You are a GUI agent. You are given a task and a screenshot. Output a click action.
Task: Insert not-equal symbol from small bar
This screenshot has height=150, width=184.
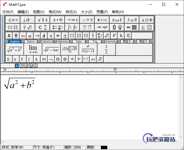[x=58, y=36]
